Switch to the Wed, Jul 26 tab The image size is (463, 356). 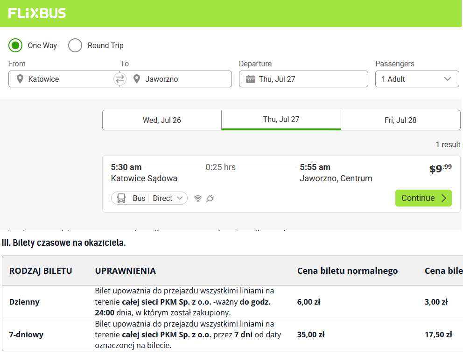(162, 120)
